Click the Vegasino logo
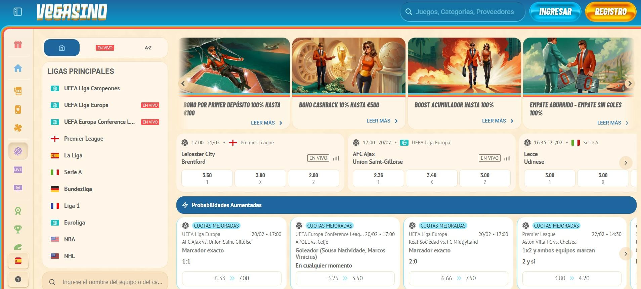 tap(72, 12)
